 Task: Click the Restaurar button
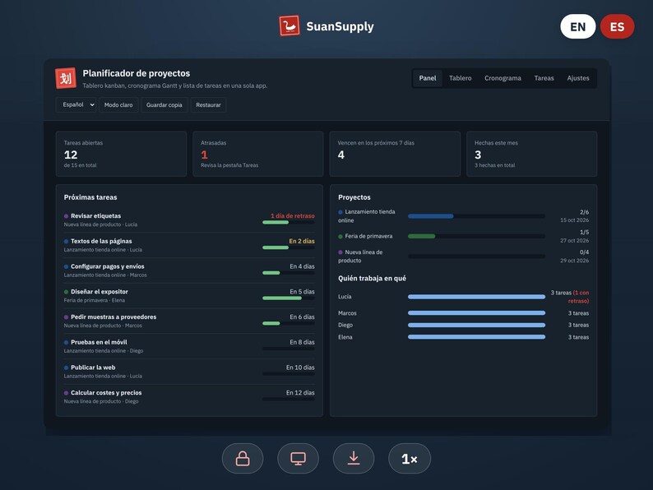pyautogui.click(x=208, y=105)
